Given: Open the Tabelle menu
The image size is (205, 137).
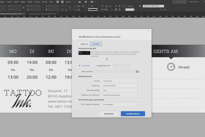Looking at the screenshot, I should pyautogui.click(x=30, y=2).
